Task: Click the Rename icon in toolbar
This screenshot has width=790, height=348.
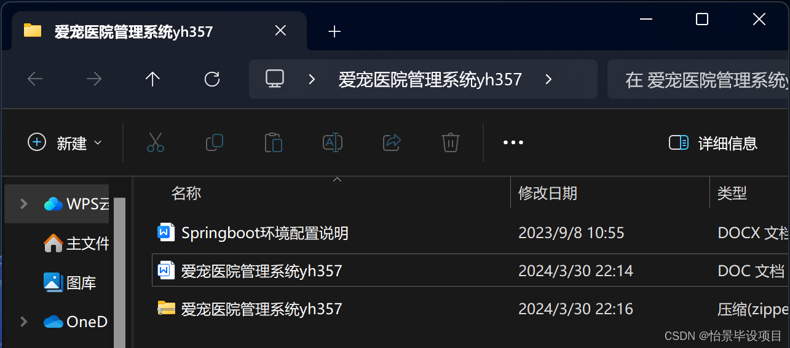Action: (x=333, y=142)
